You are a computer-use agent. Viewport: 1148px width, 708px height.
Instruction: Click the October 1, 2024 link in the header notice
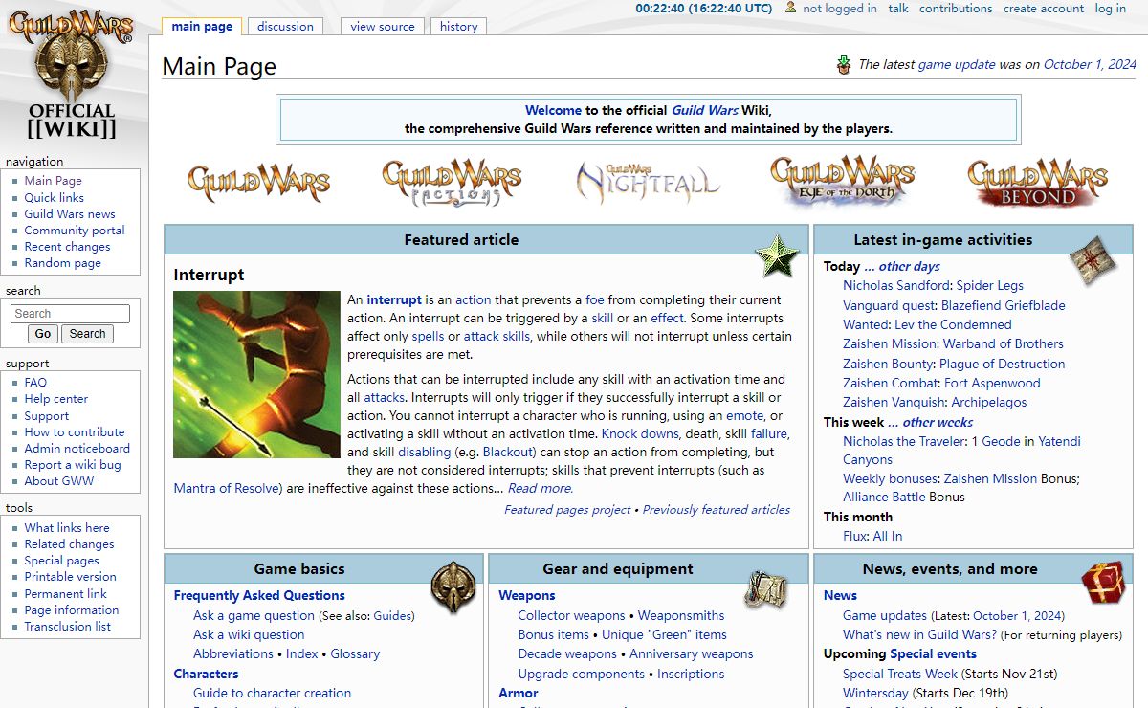click(1090, 64)
